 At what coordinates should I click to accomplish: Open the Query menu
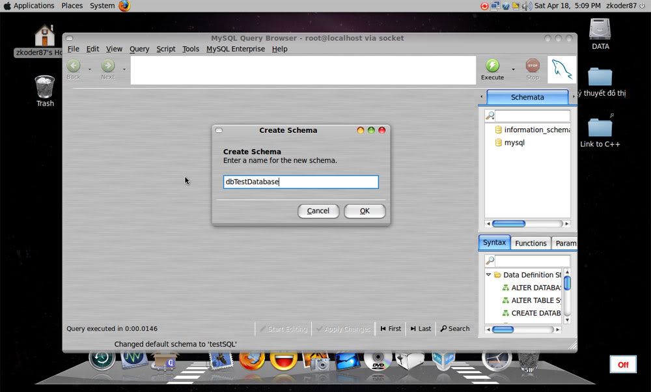[139, 49]
